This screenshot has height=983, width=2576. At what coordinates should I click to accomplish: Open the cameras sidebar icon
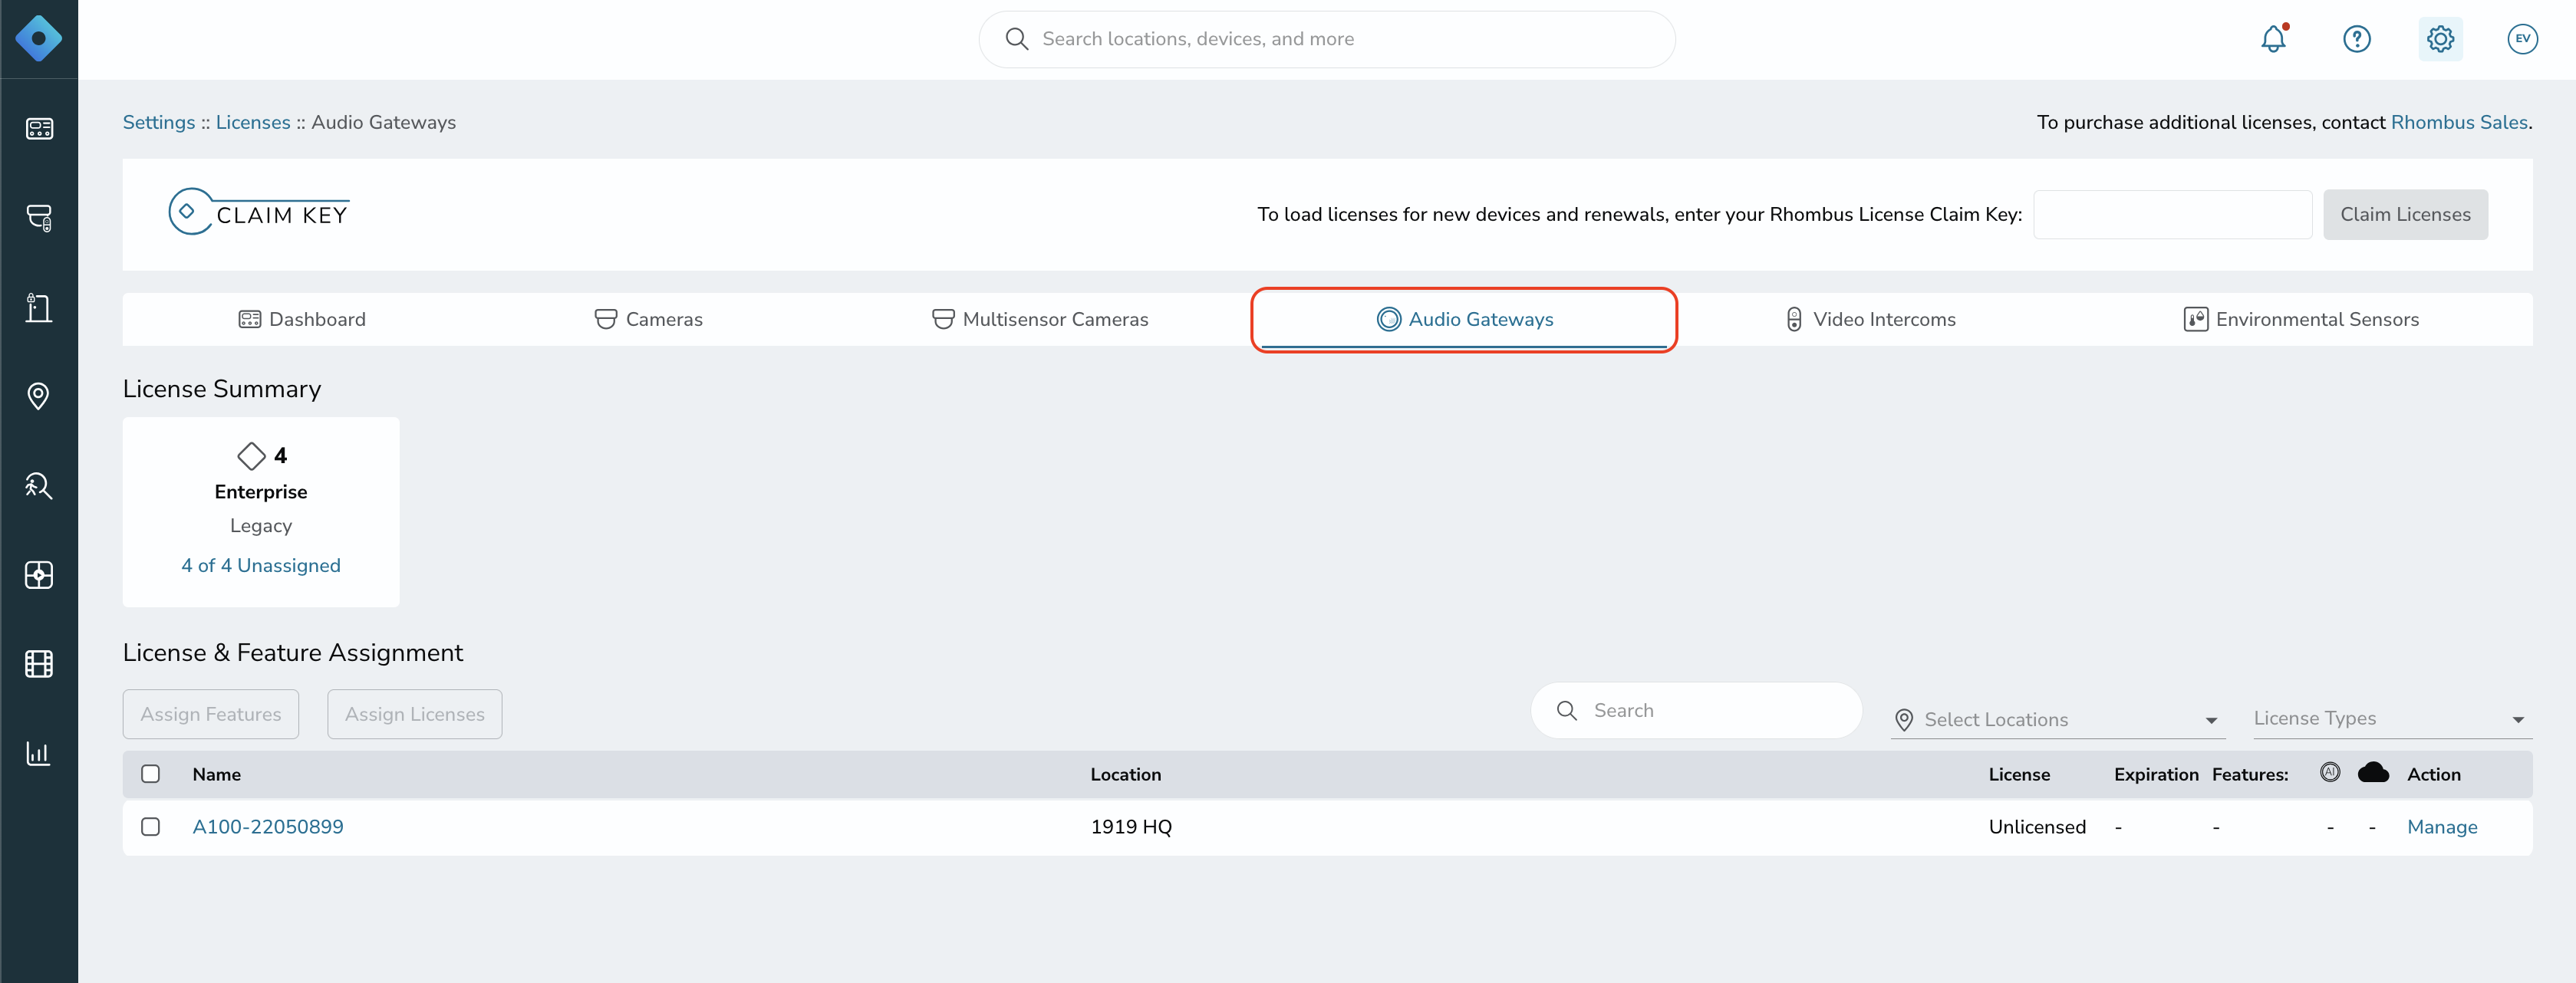39,218
